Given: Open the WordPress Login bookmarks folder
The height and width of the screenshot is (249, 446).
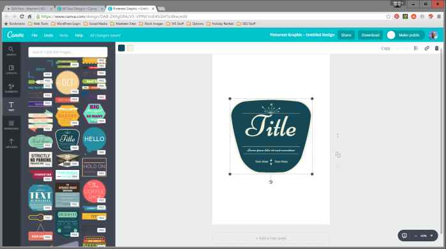Looking at the screenshot, I should 66,24.
